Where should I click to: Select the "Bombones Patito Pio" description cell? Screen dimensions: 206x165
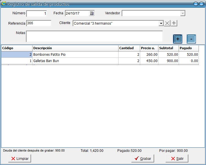tap(75, 54)
